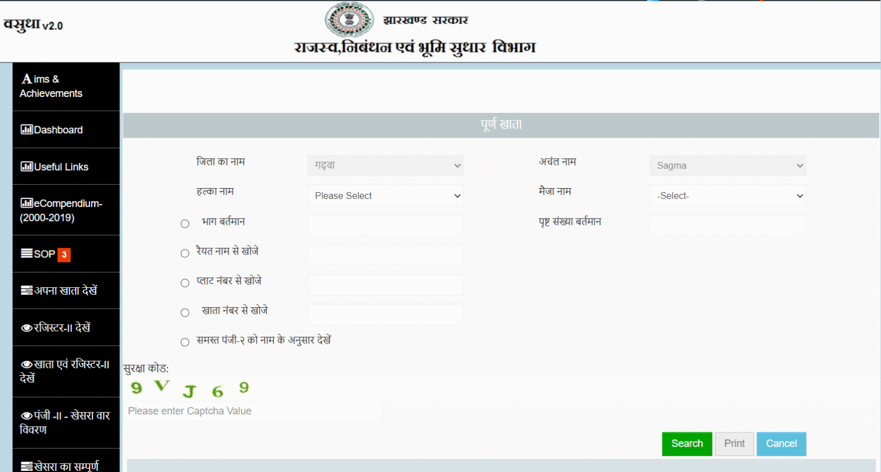The width and height of the screenshot is (881, 472).
Task: Click the eCompendium chart icon
Action: tap(27, 203)
